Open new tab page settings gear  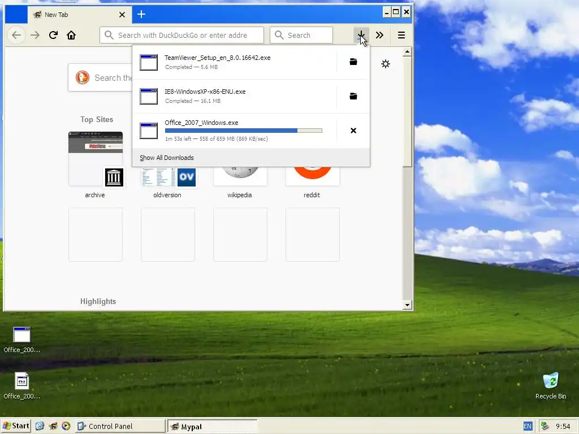click(386, 64)
